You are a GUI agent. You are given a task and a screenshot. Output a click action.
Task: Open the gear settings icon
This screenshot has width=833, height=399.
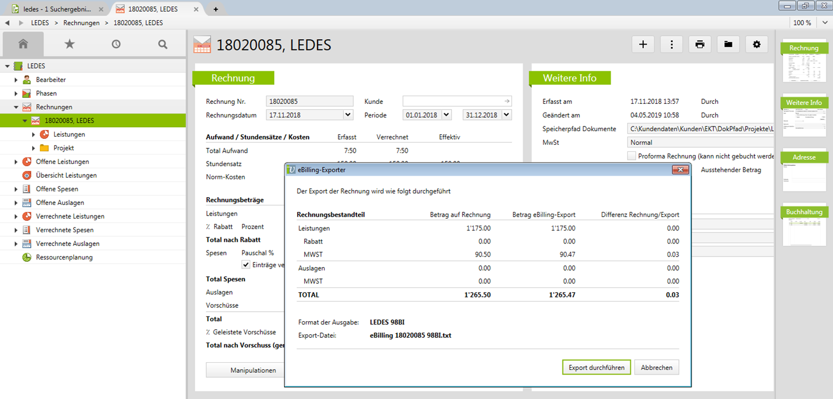click(x=757, y=44)
